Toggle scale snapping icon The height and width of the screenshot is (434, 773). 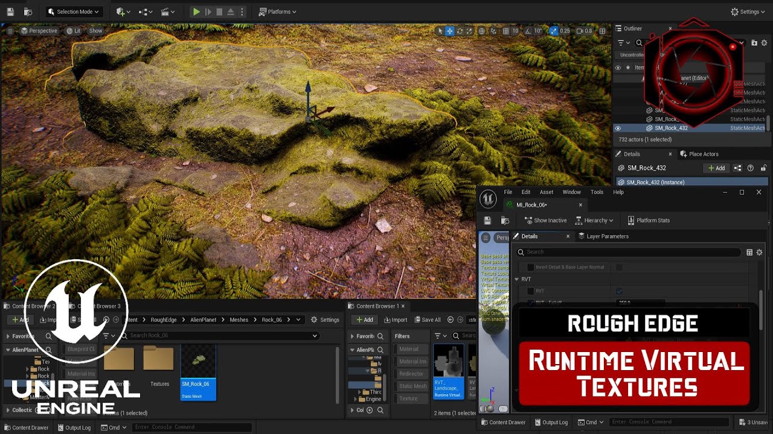pyautogui.click(x=553, y=31)
